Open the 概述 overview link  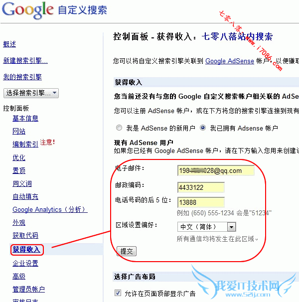(x=9, y=44)
